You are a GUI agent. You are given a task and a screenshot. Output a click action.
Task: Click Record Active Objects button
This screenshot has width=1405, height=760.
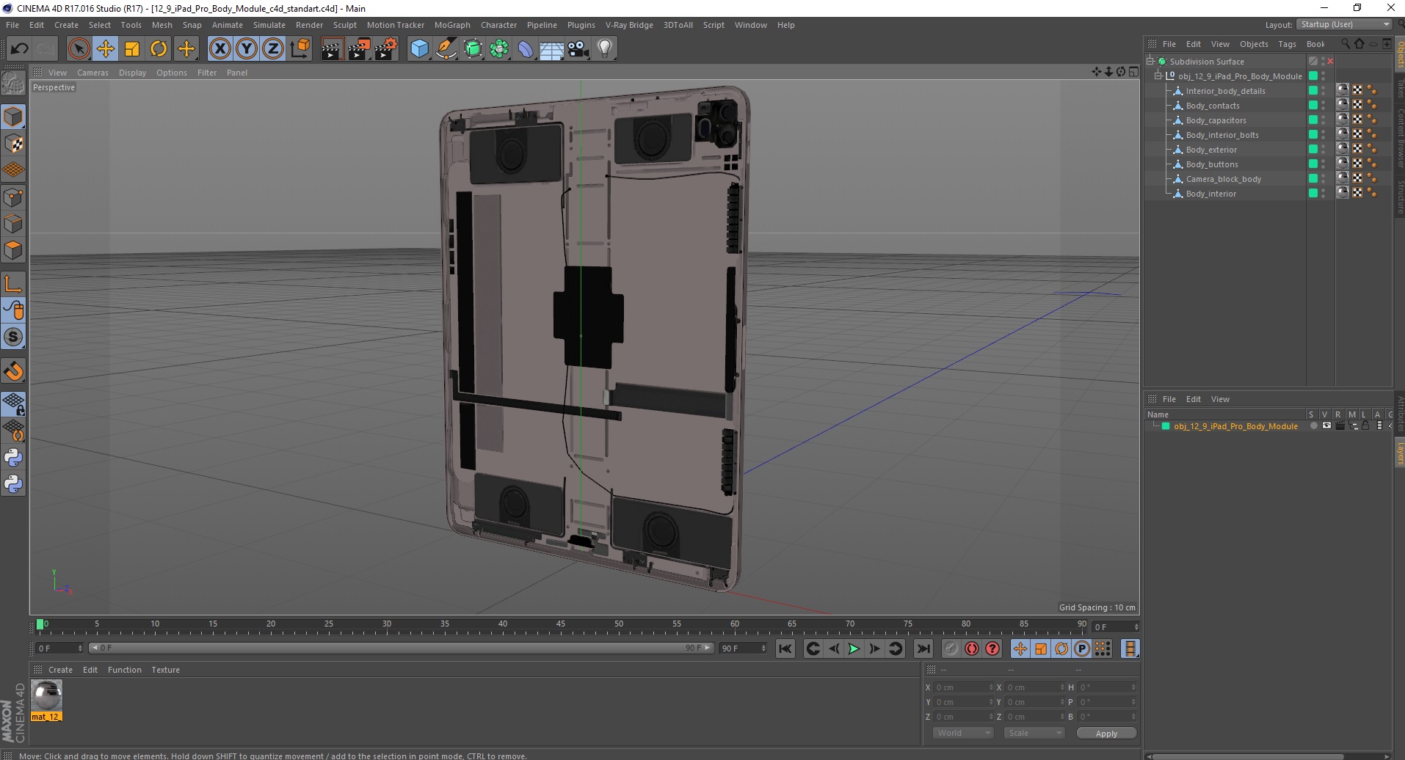click(951, 648)
